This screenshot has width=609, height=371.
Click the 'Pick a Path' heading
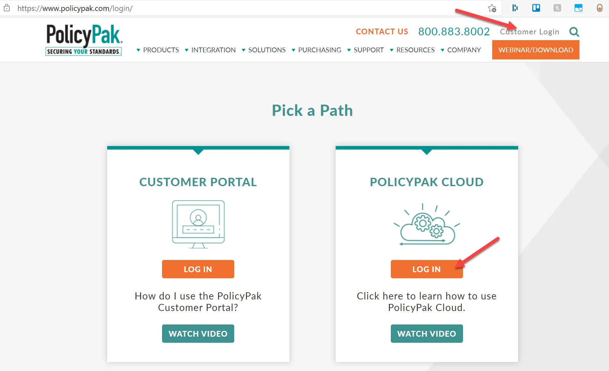tap(313, 110)
